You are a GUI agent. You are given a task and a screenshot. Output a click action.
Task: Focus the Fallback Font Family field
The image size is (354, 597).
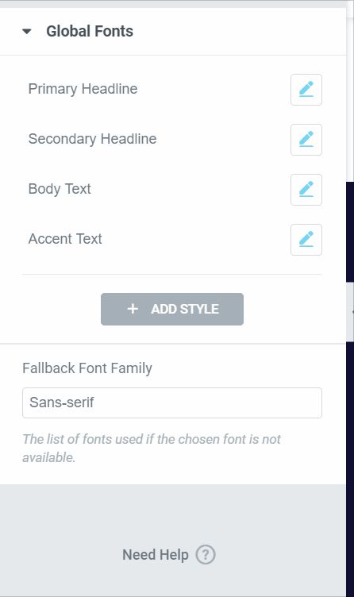[x=172, y=402]
